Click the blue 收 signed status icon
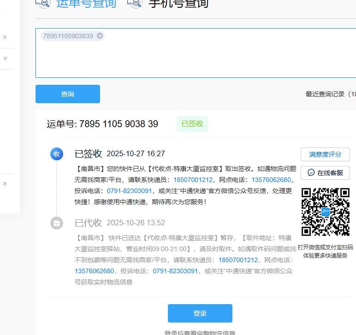Image resolution: width=356 pixels, height=335 pixels. 57,154
